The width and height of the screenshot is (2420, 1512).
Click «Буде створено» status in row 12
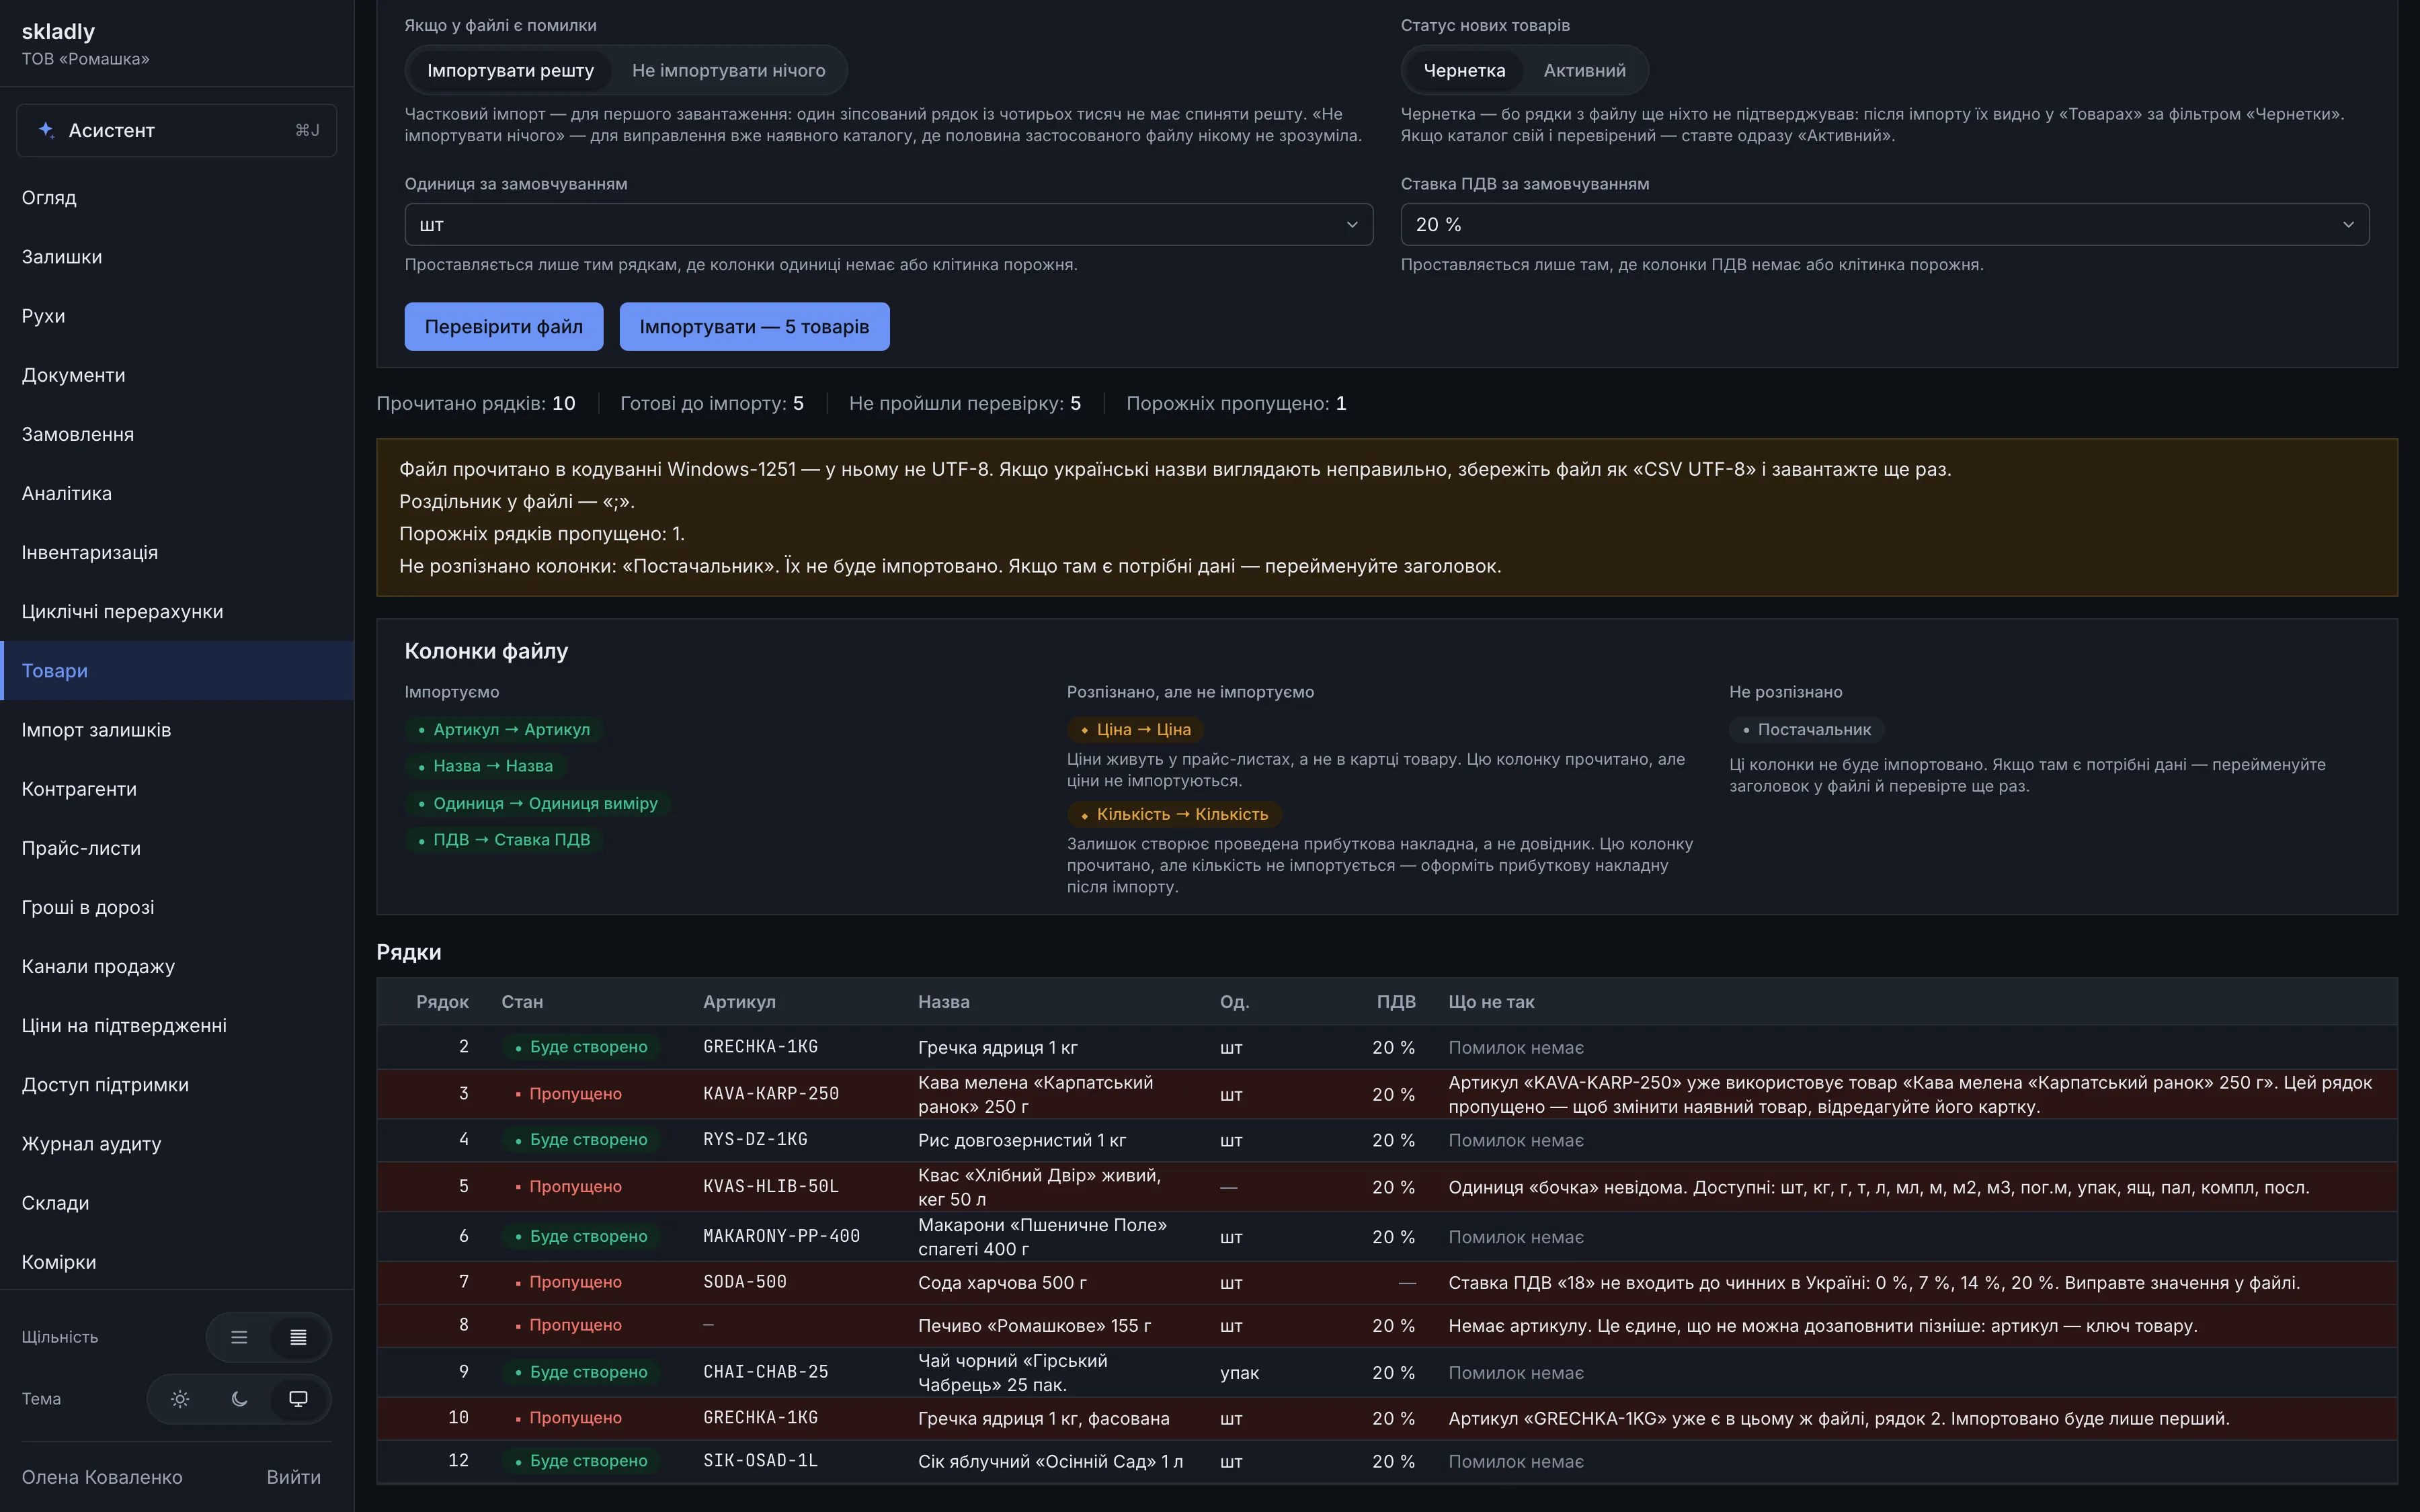(581, 1461)
